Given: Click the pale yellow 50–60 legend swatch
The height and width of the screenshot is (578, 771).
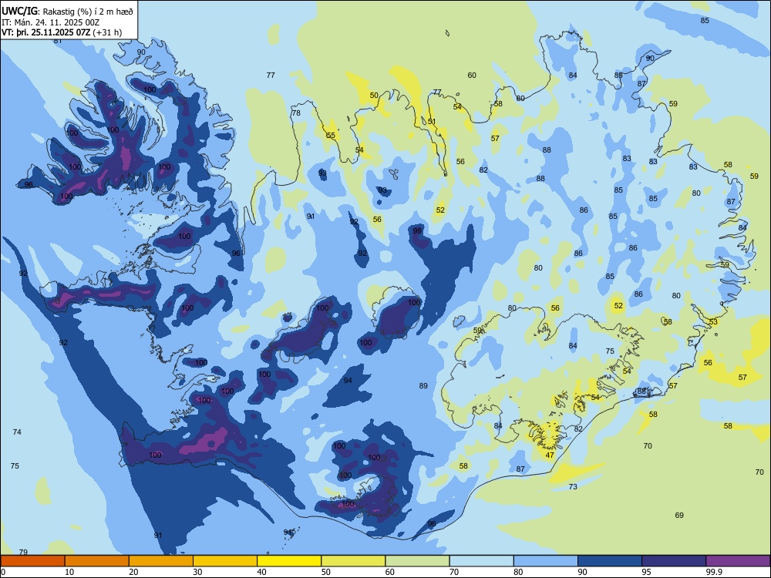Looking at the screenshot, I should 353,561.
